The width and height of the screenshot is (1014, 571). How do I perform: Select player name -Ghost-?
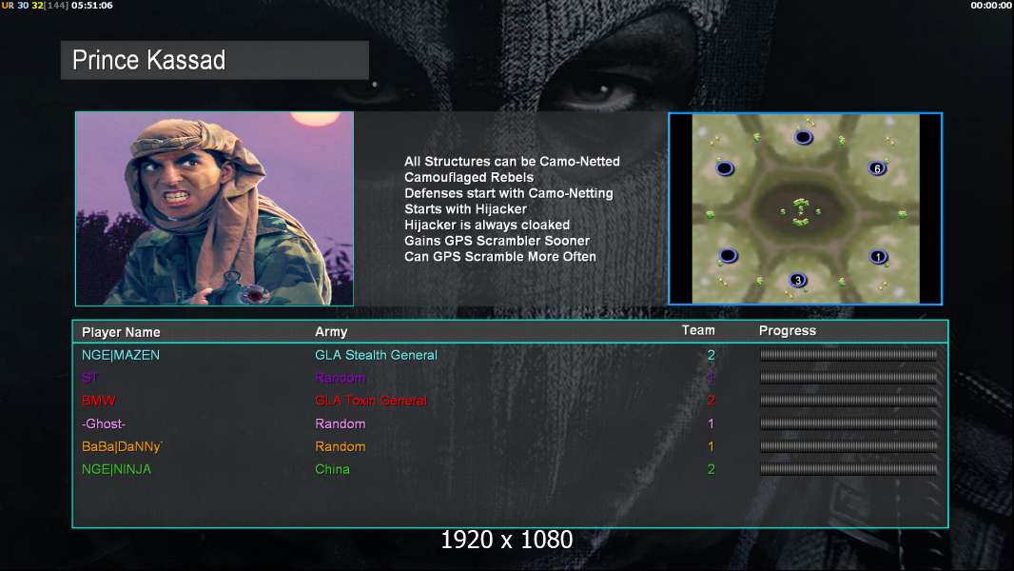[x=104, y=423]
